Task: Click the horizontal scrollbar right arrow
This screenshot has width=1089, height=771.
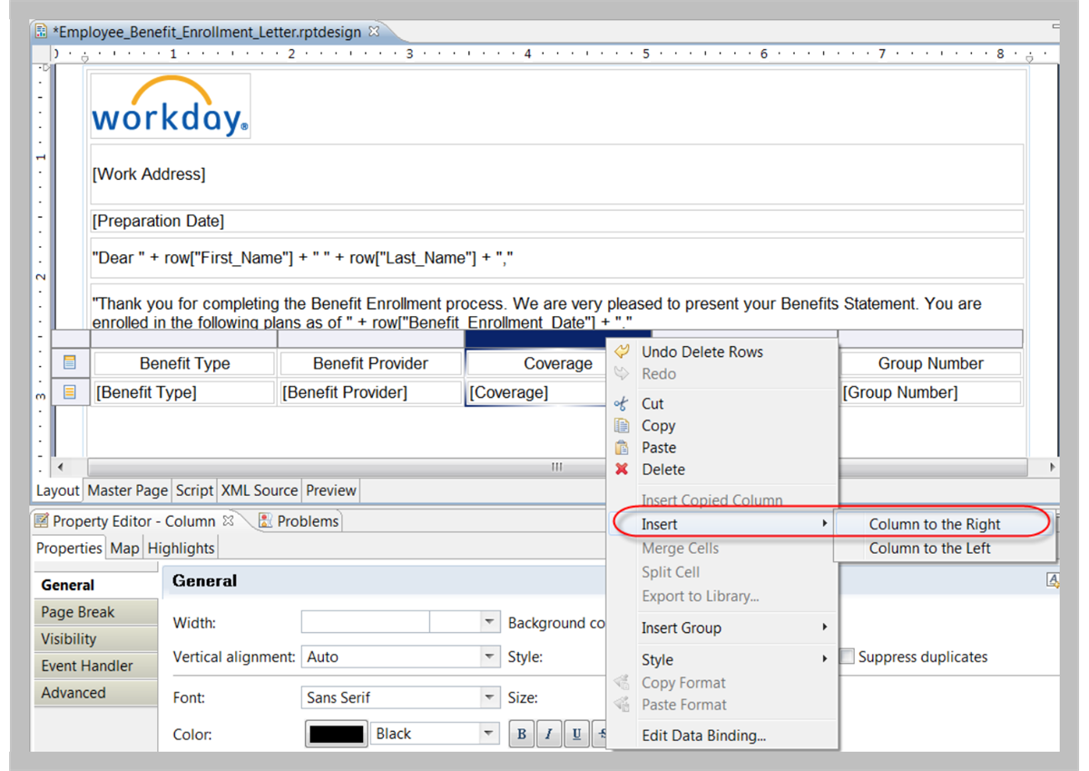Action: [x=1052, y=467]
